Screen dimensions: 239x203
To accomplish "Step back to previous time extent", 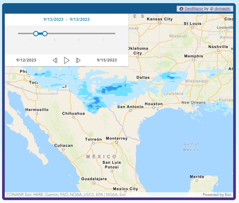I will [55, 60].
